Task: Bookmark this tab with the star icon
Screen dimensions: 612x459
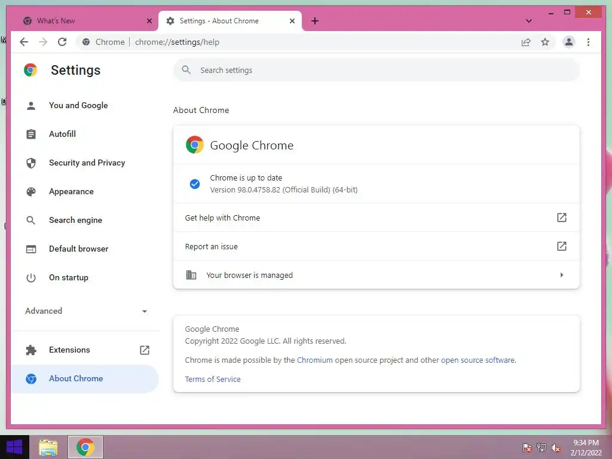Action: [x=545, y=42]
